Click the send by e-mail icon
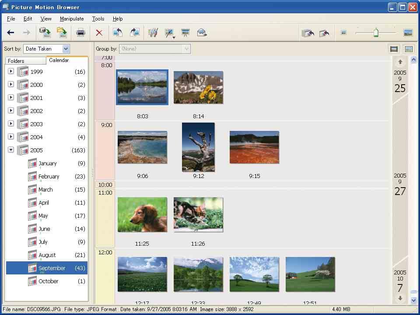 (x=202, y=33)
